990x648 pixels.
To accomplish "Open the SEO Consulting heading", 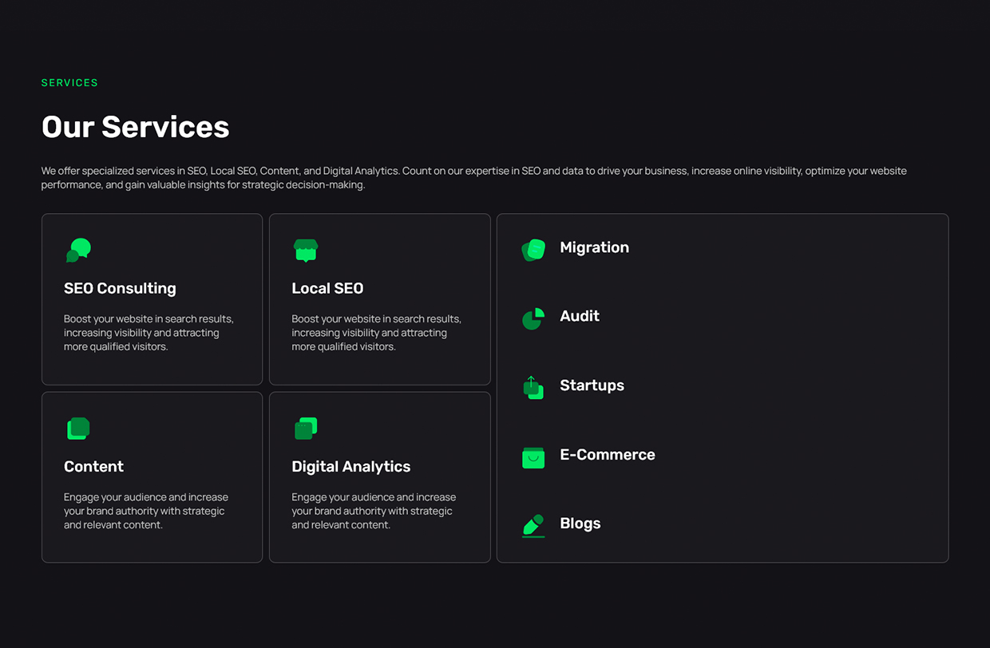I will coord(120,288).
